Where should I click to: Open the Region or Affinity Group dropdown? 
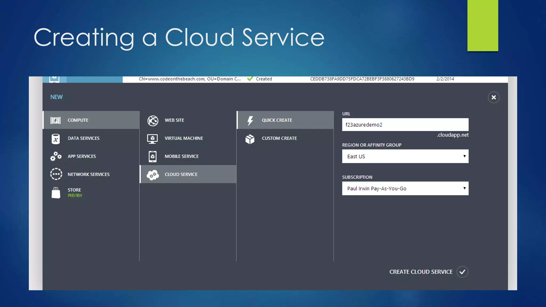click(x=405, y=156)
